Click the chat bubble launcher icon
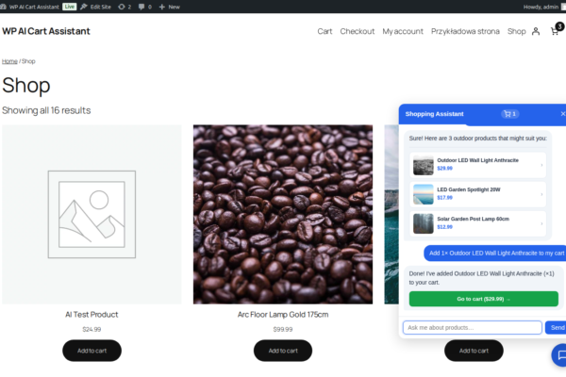Viewport: 566px width, 377px height. coord(560,355)
